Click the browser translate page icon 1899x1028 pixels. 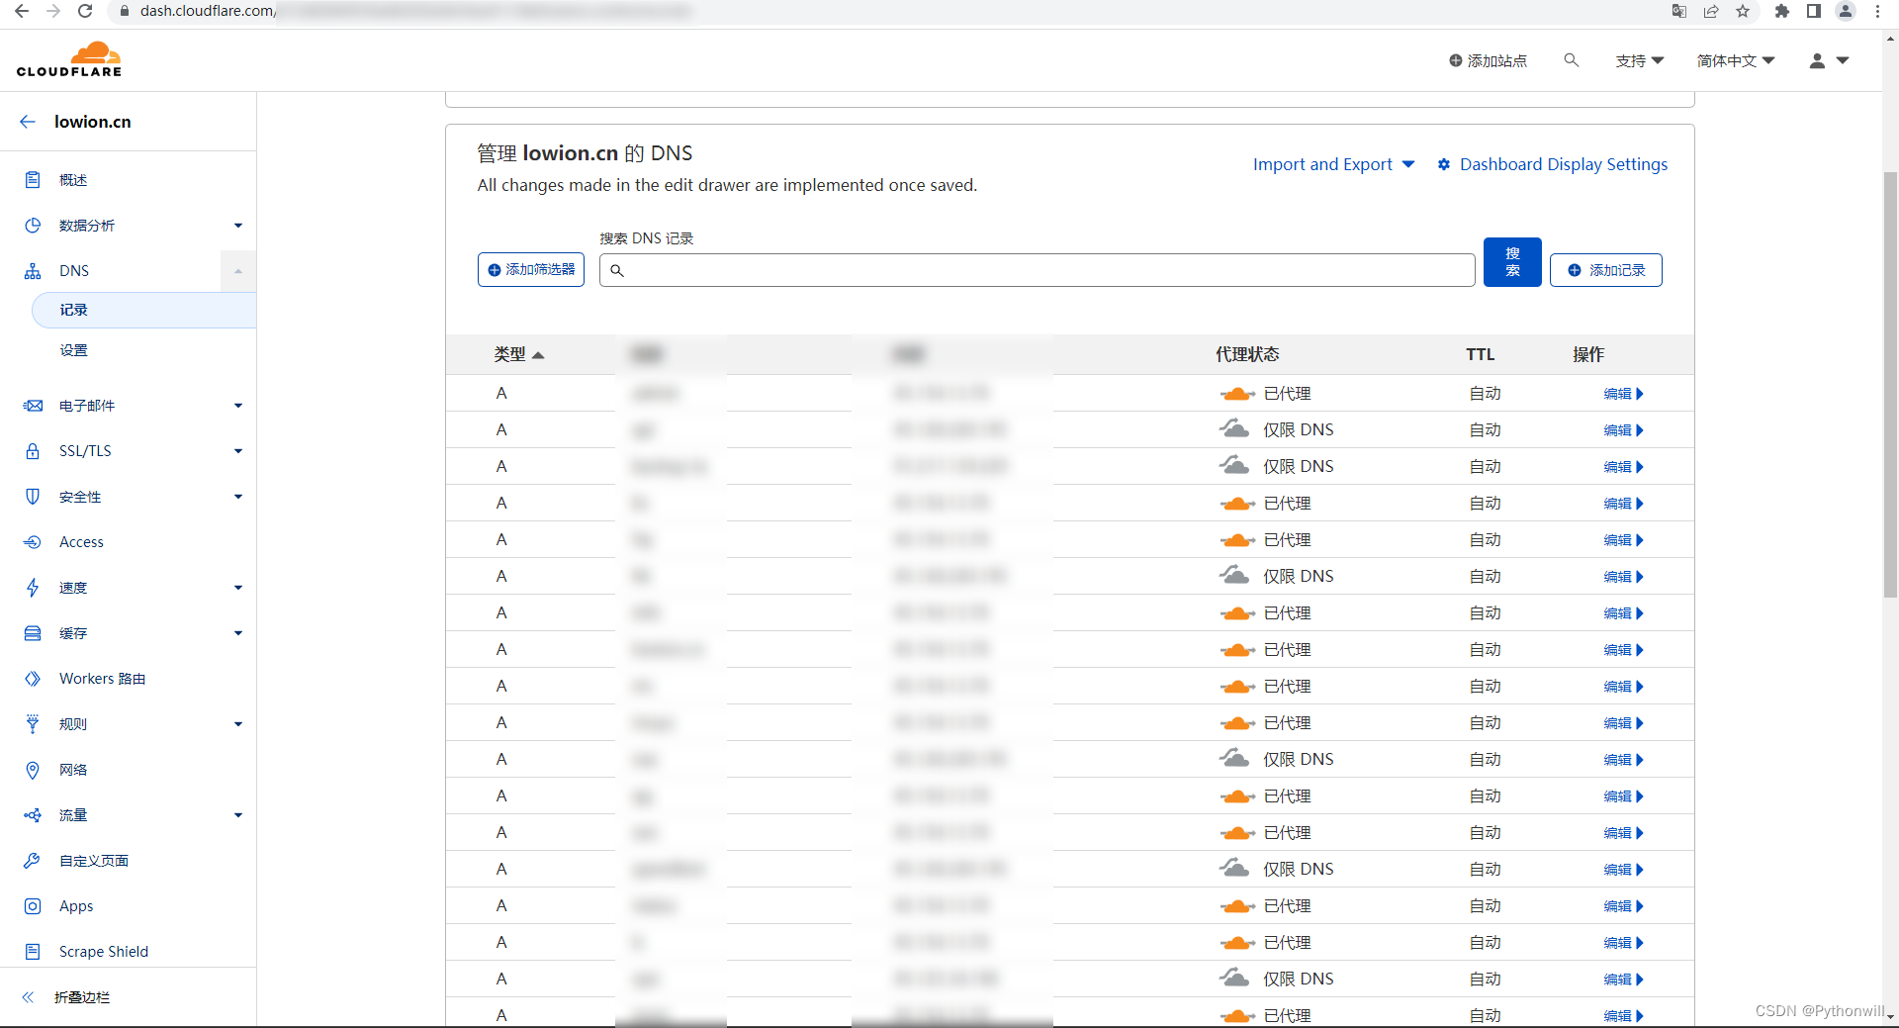(x=1679, y=11)
